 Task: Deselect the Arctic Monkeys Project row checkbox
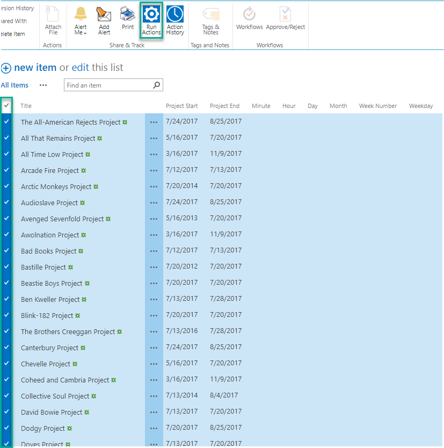pos(6,186)
